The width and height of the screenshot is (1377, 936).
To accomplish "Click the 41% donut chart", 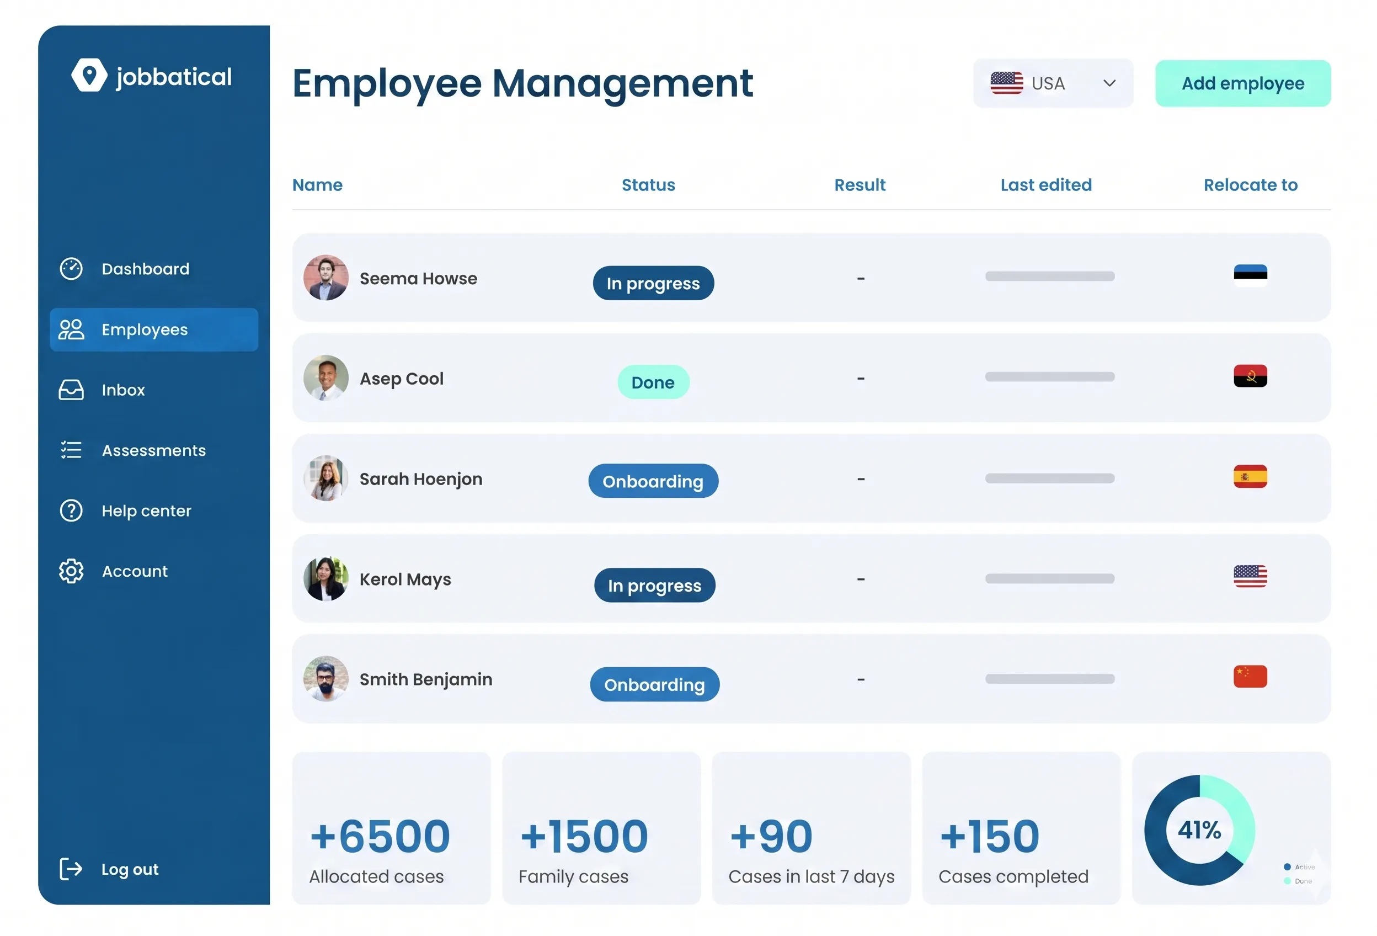I will [1200, 830].
